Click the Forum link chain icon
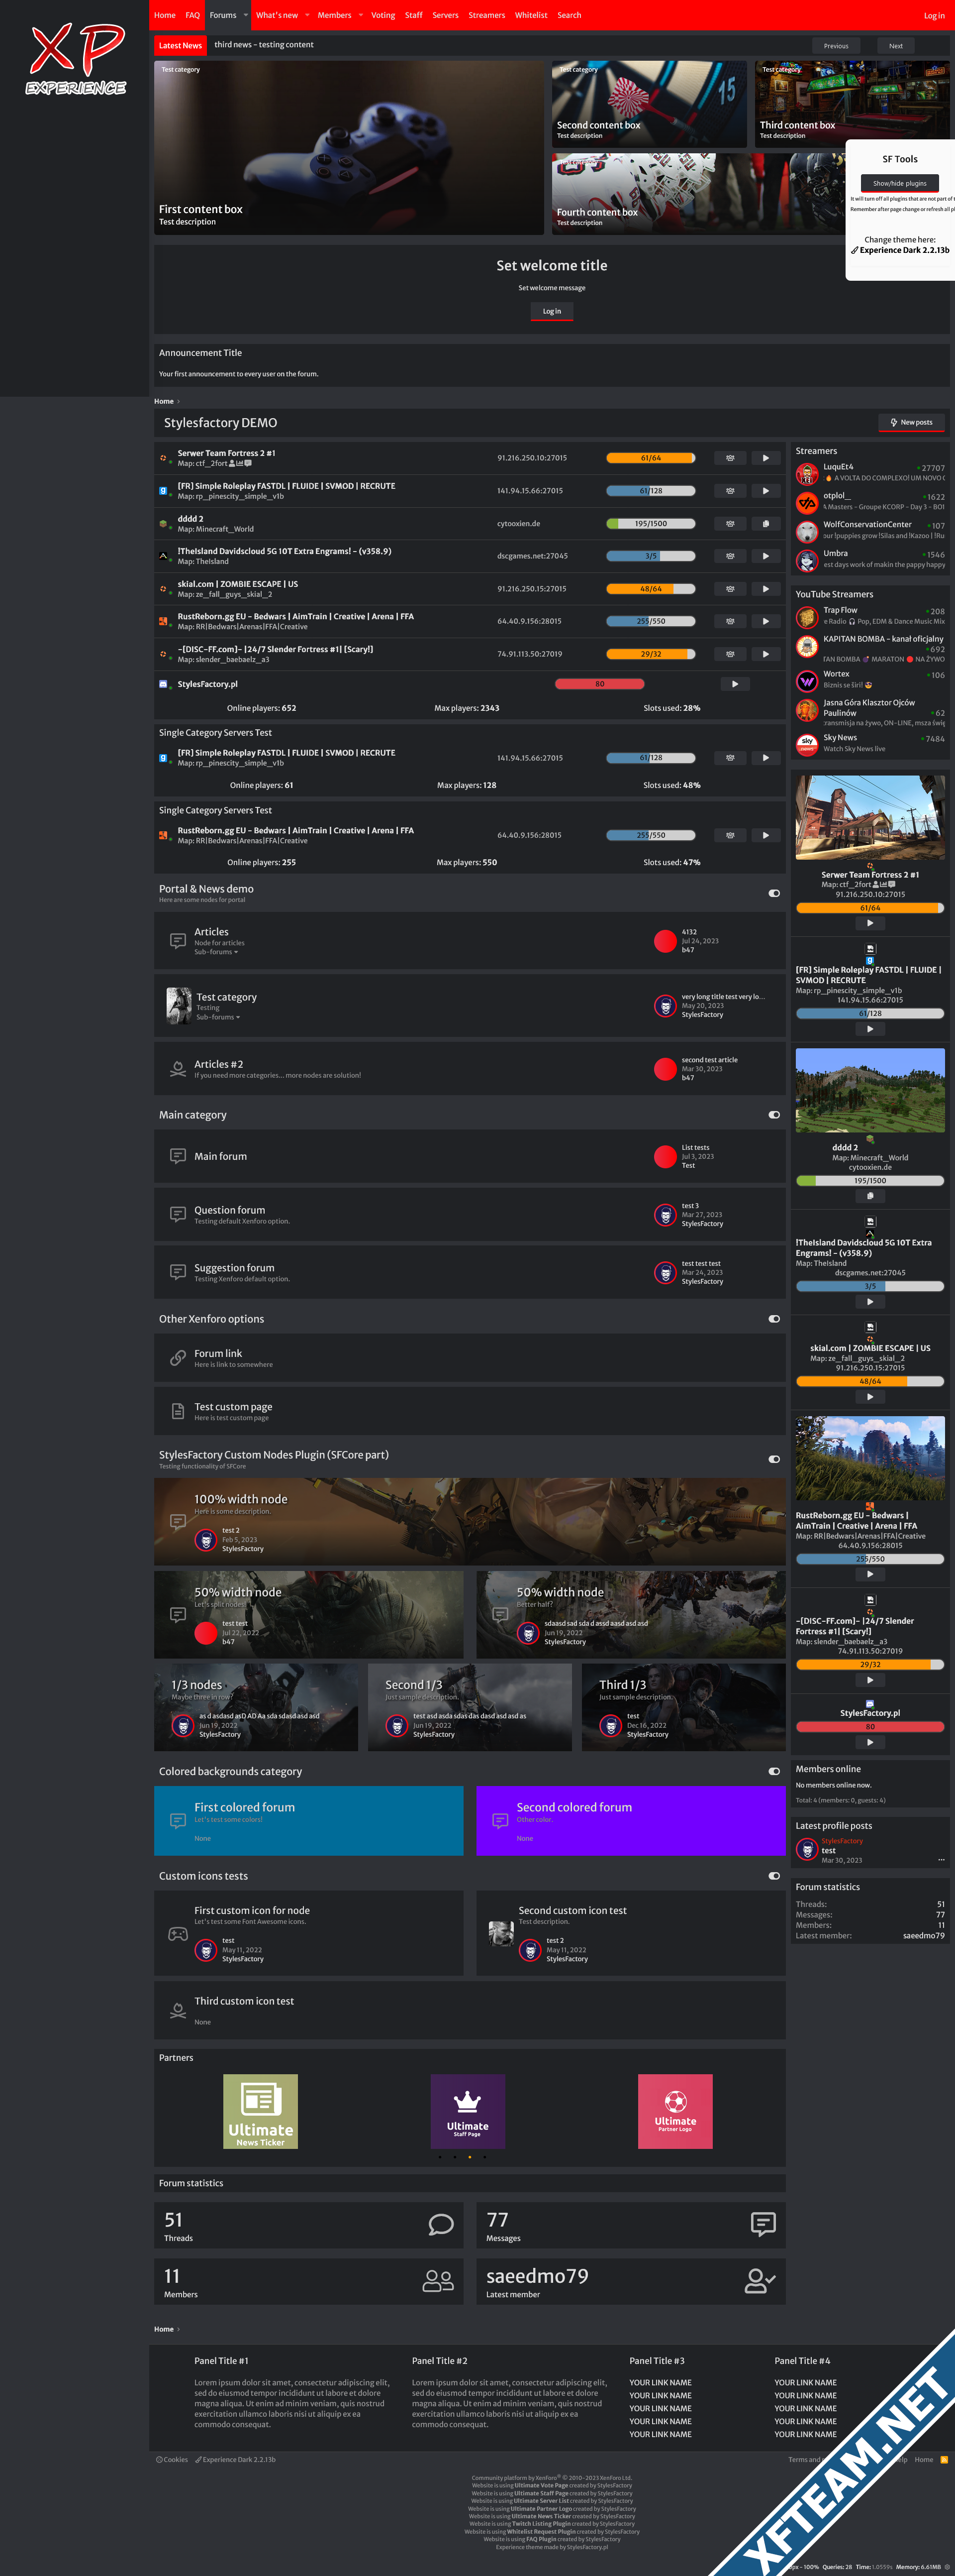The image size is (955, 2576). [178, 1358]
